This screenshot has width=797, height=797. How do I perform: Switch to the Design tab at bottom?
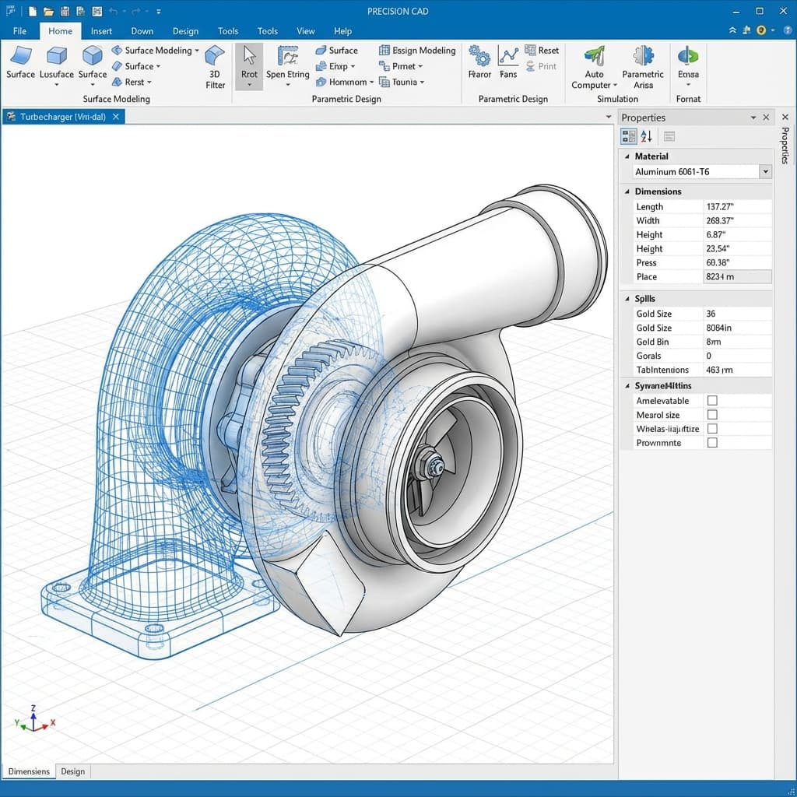pos(72,771)
